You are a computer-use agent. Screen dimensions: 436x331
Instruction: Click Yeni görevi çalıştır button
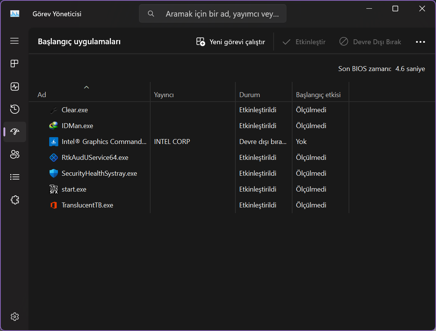[x=230, y=42]
